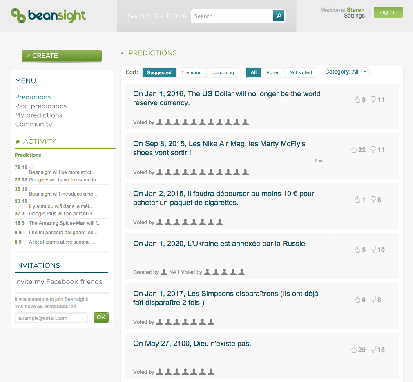This screenshot has height=382, width=413.
Task: Click the invitation email input field
Action: point(51,318)
